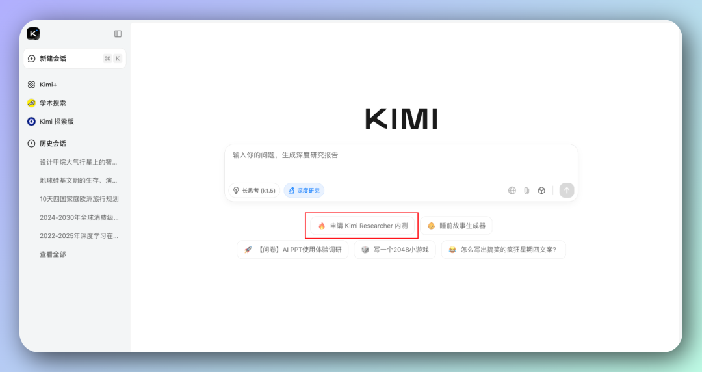Open chat 地球硅基文明的生存、演...
Screen dimensions: 702x372
point(79,181)
